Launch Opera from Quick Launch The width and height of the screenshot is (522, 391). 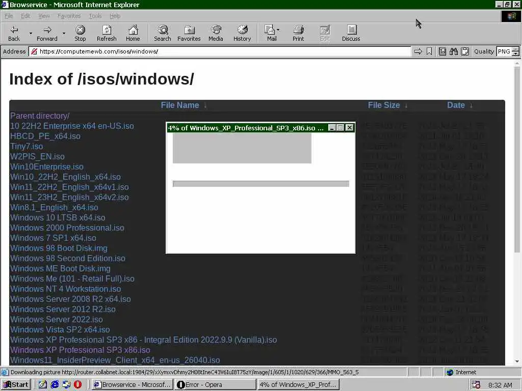(77, 385)
